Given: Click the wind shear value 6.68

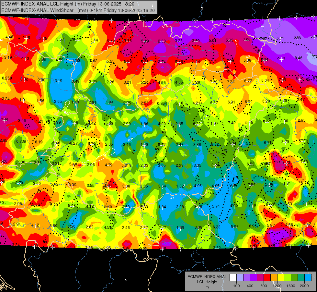Looking at the screenshot, I should tap(298, 37).
